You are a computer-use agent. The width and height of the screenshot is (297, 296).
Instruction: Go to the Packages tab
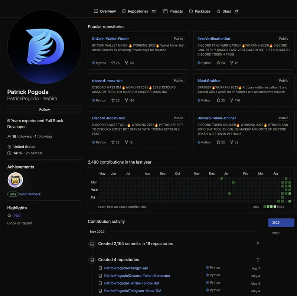click(200, 11)
